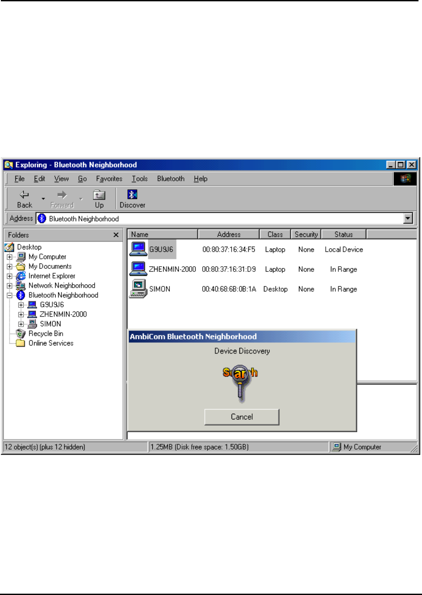422x595 pixels.
Task: Click the Back arrow toolbar icon
Action: point(25,194)
